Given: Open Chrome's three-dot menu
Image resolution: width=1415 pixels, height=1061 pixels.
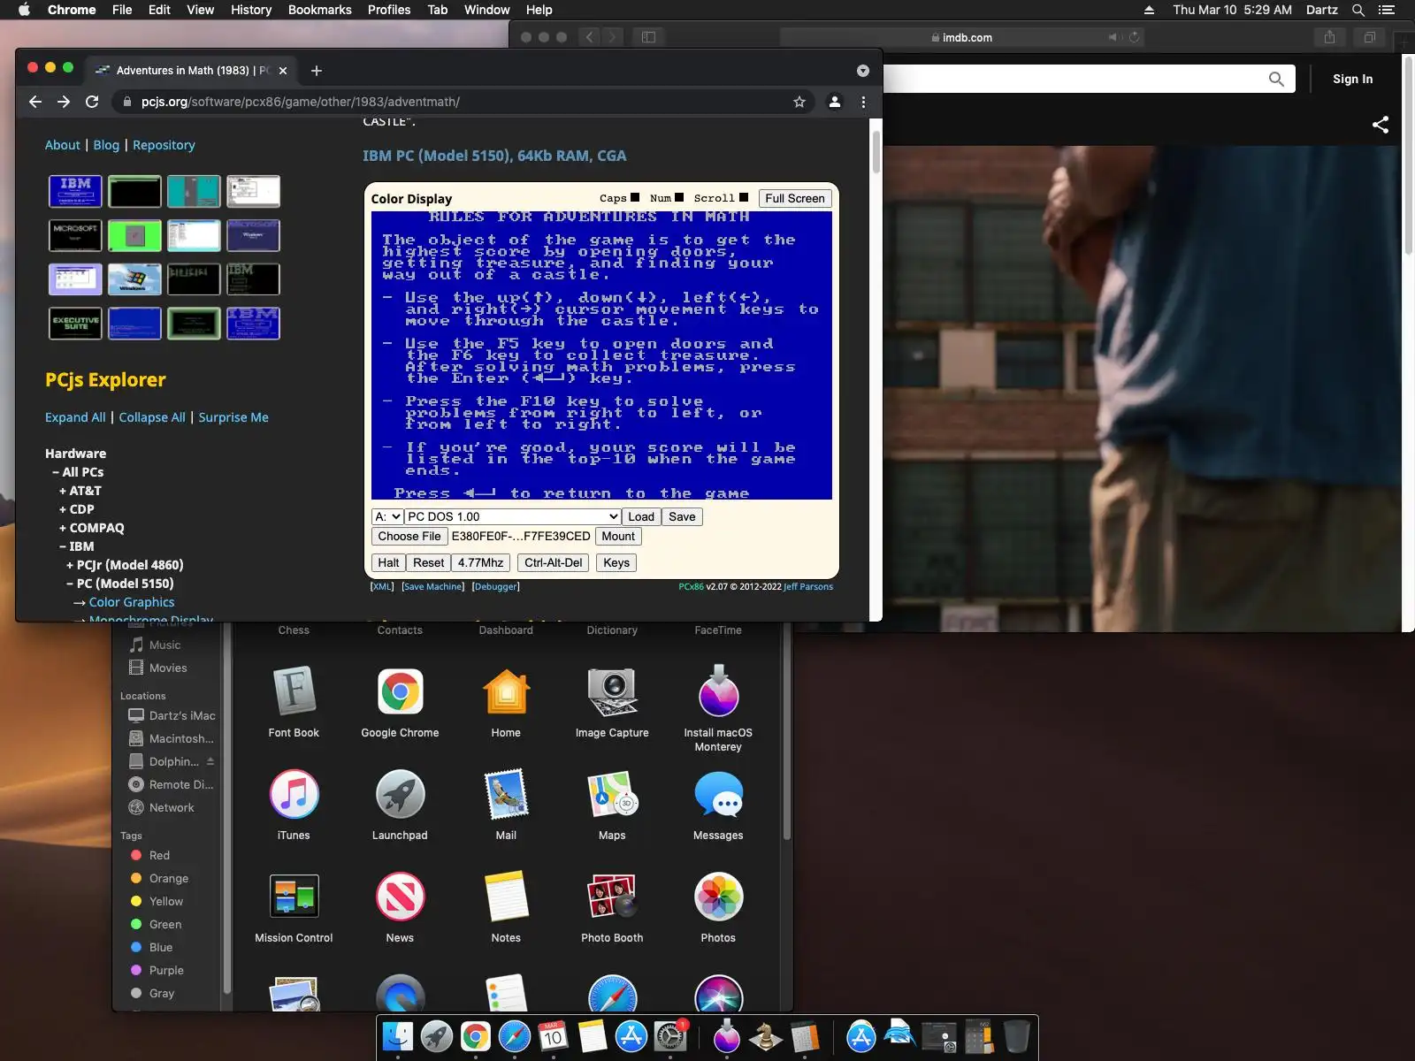Looking at the screenshot, I should pyautogui.click(x=863, y=102).
